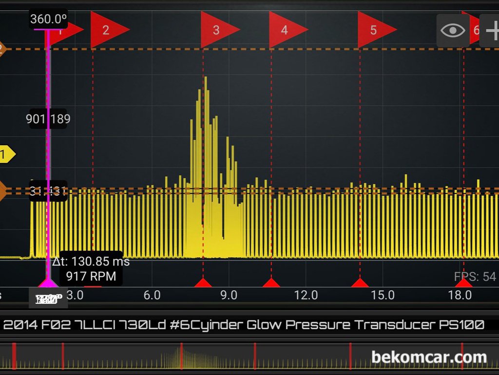Click the red triangle under marker 4's line

tap(271, 283)
